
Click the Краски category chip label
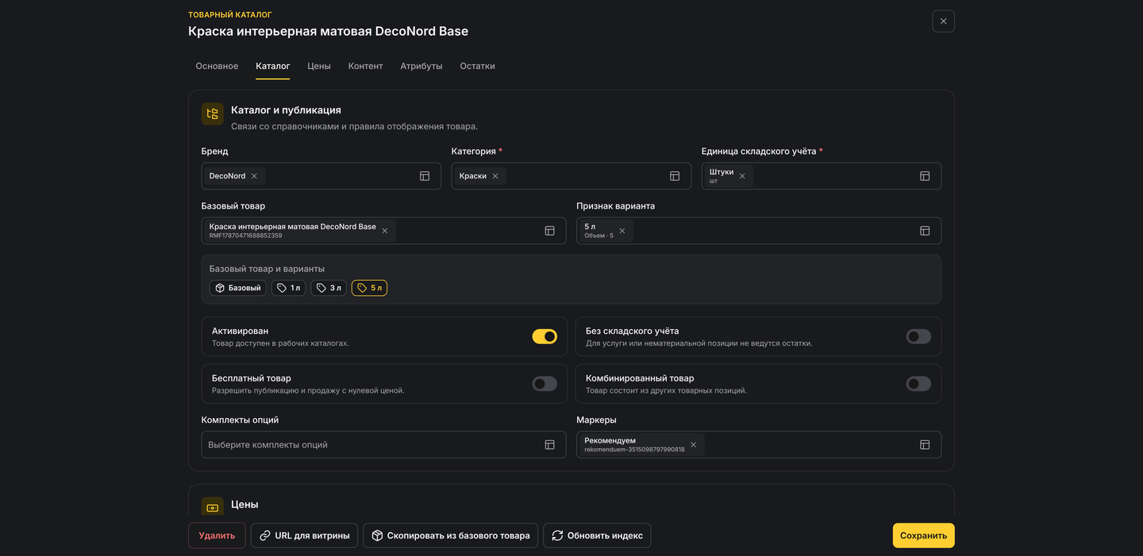click(x=473, y=176)
